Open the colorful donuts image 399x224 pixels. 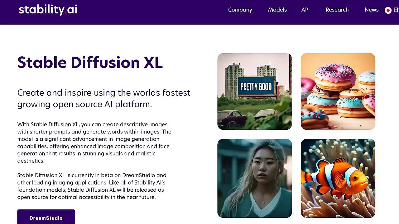click(338, 91)
